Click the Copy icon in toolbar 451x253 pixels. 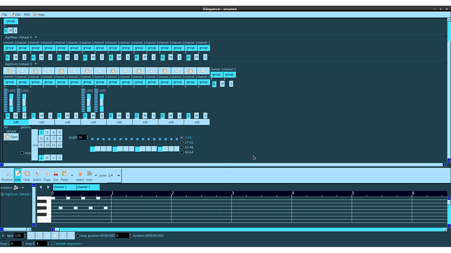[x=47, y=176]
